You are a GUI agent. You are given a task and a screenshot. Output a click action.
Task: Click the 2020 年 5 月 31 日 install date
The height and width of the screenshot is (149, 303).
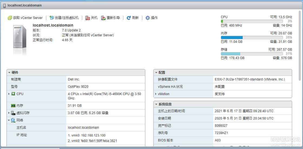coord(244,118)
